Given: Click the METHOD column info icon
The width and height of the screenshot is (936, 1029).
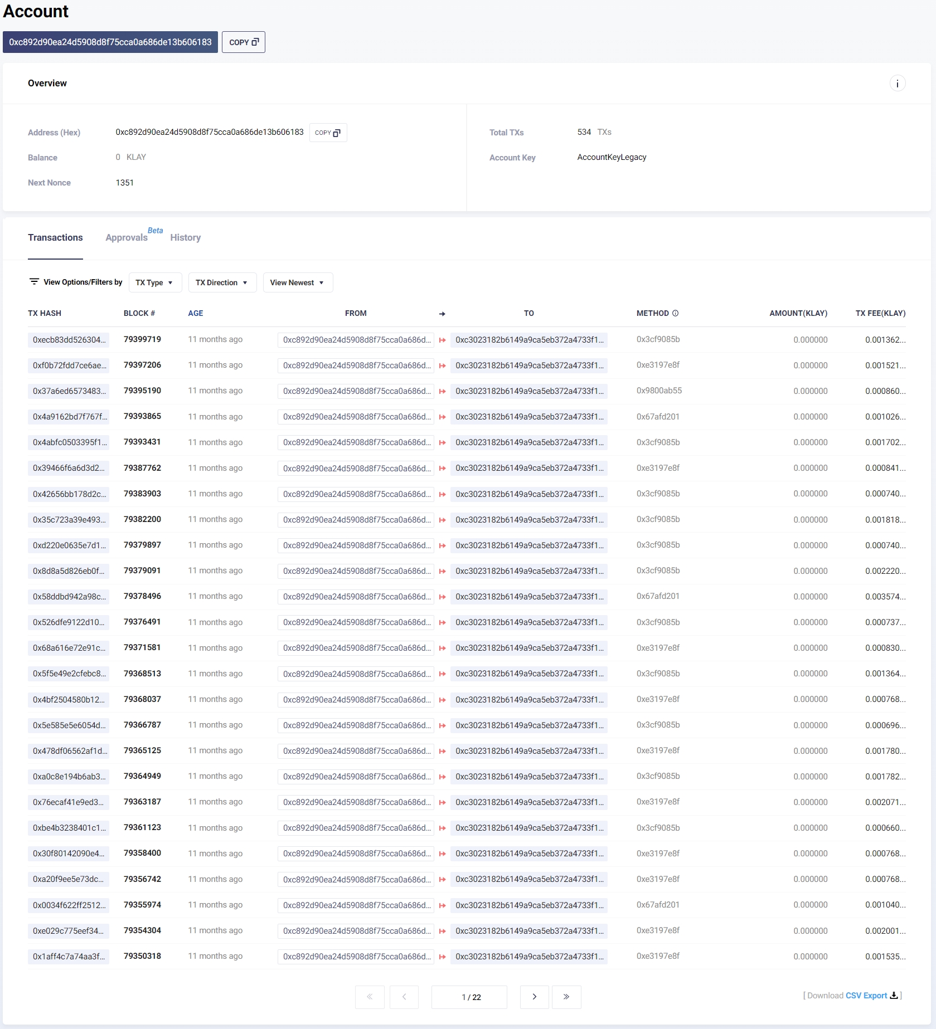Looking at the screenshot, I should click(x=675, y=313).
